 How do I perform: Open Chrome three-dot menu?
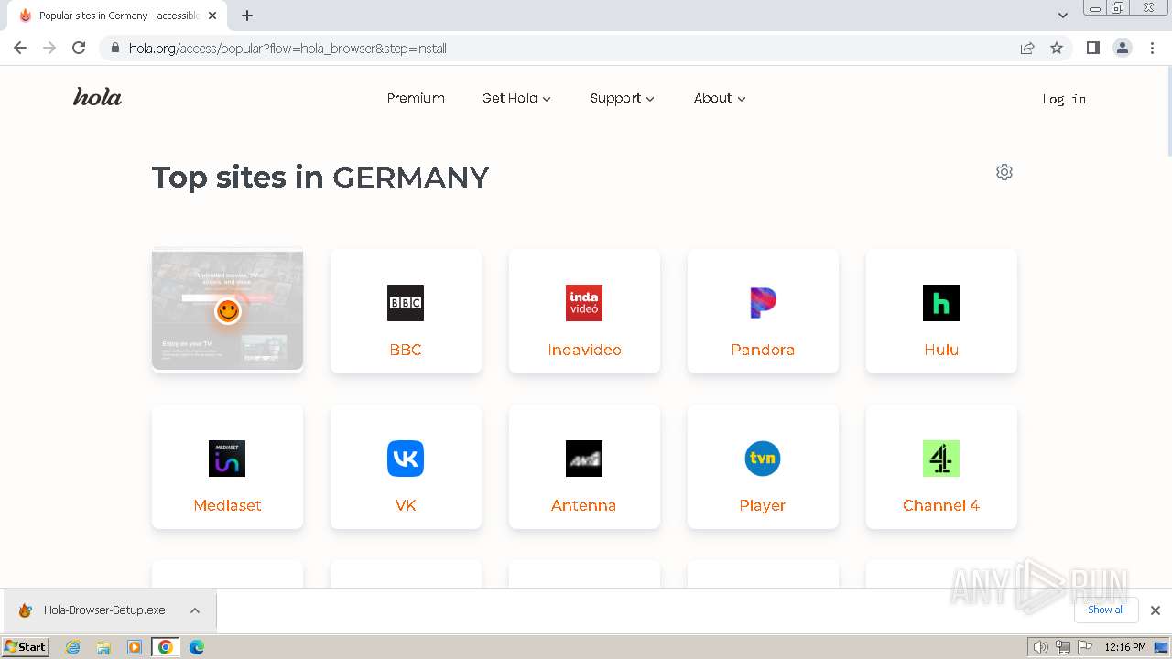[1152, 48]
